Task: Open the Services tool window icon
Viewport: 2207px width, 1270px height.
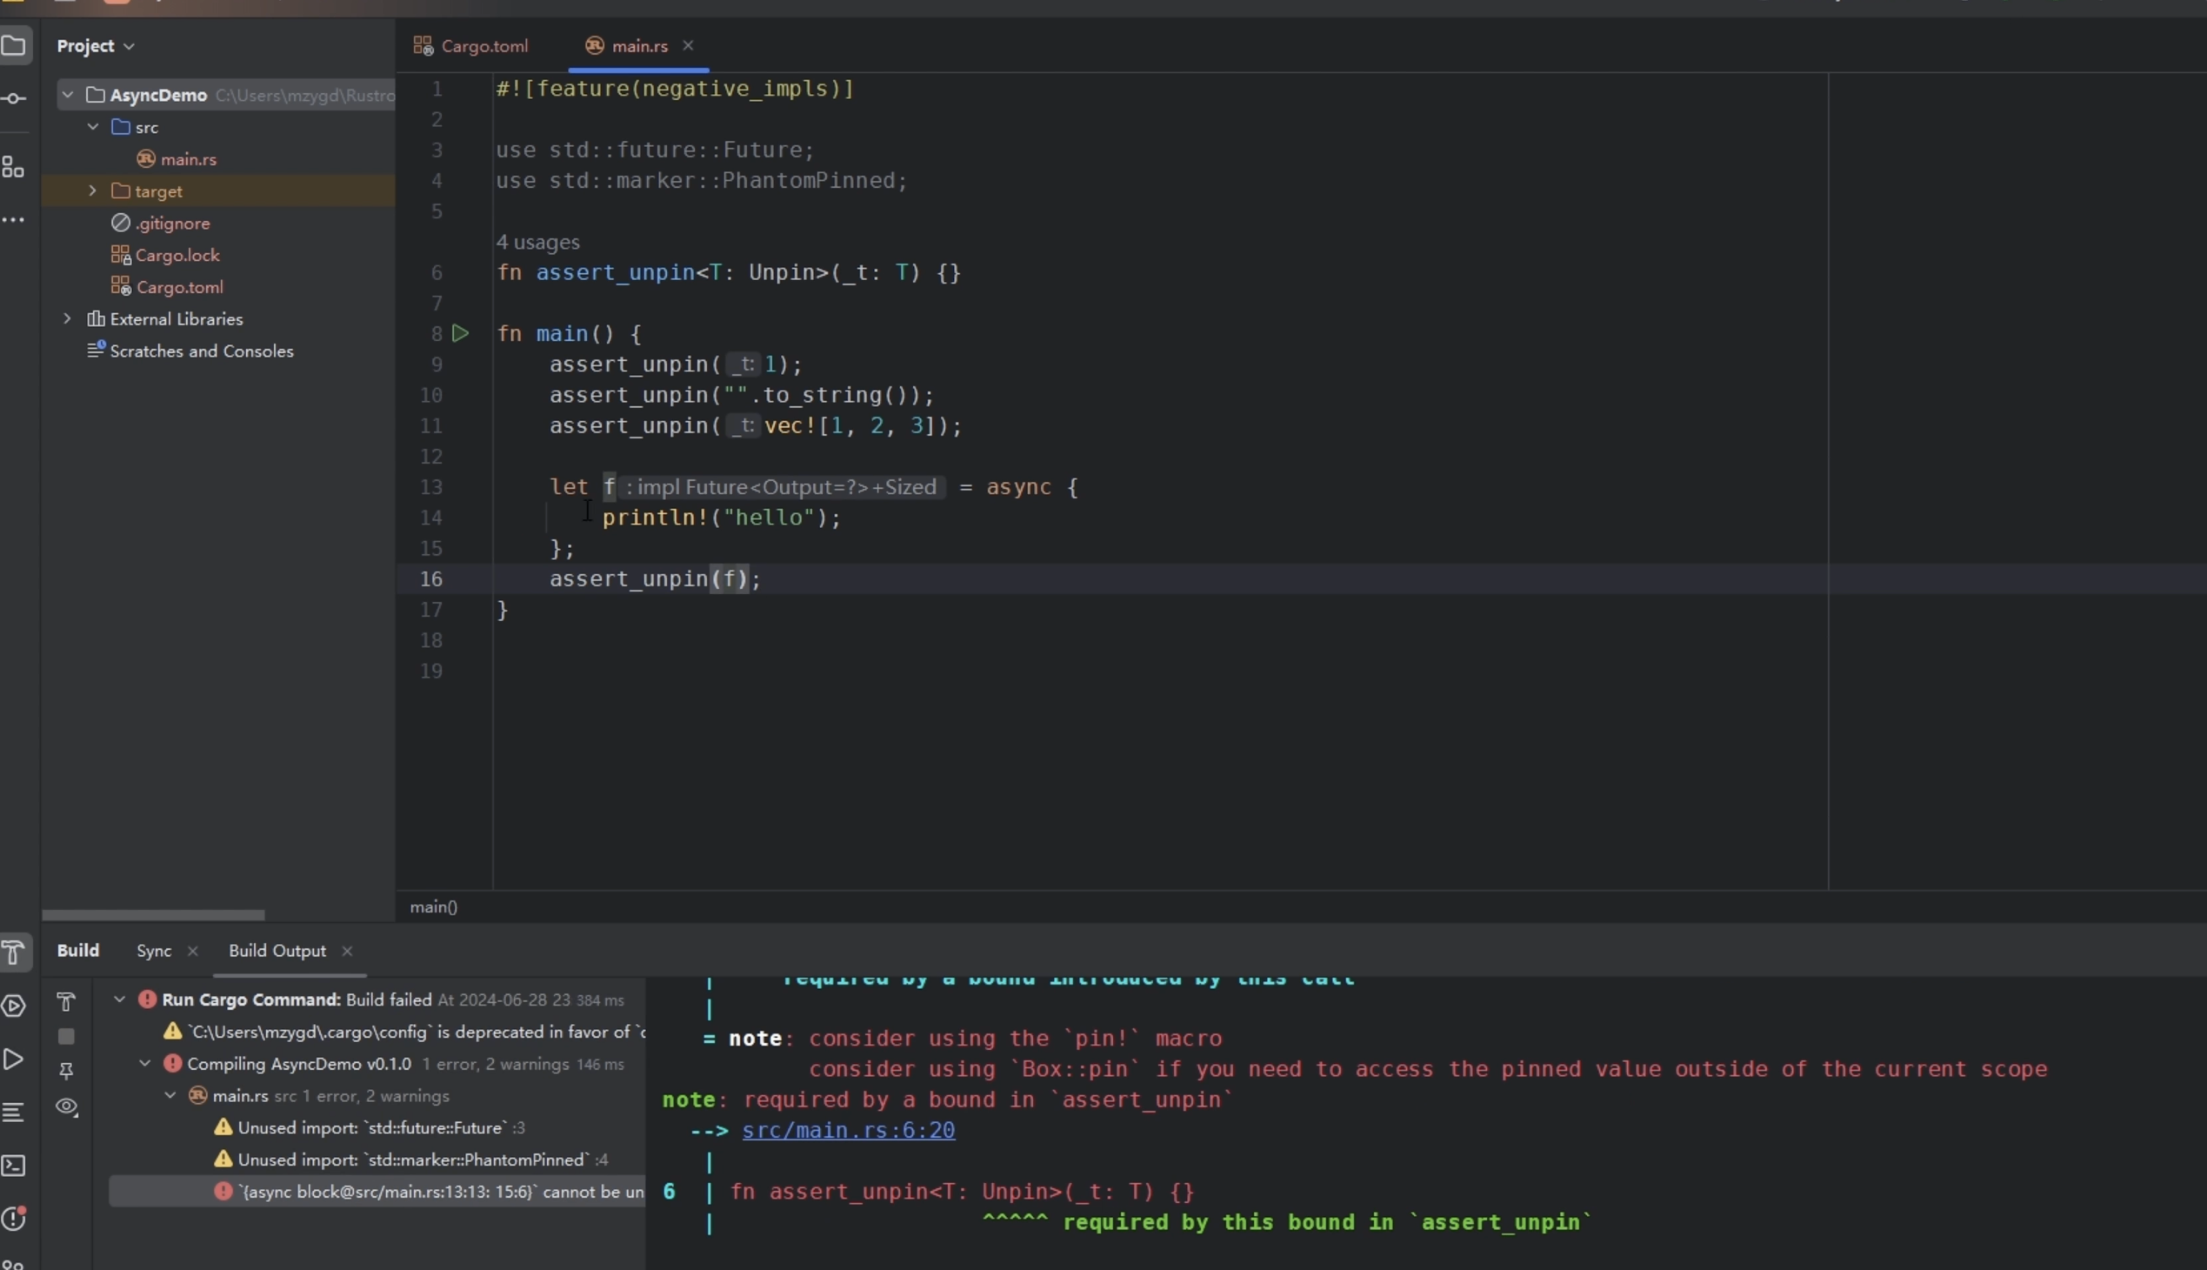Action: pos(14,1006)
